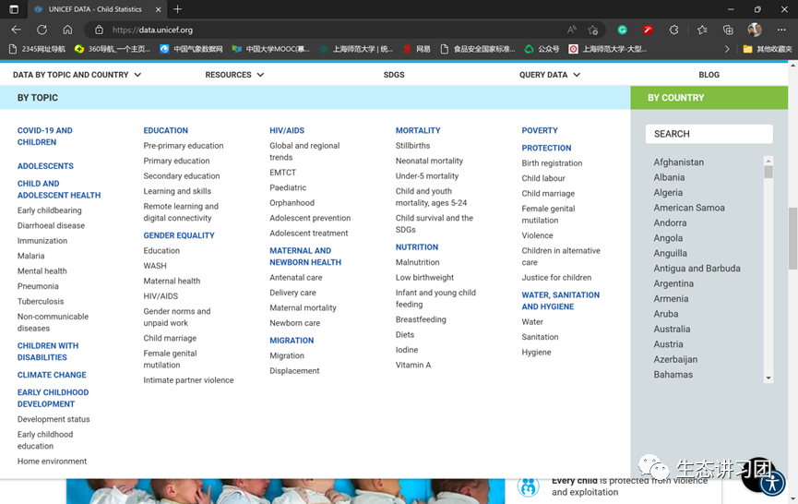Select Australia in the country list

[672, 329]
